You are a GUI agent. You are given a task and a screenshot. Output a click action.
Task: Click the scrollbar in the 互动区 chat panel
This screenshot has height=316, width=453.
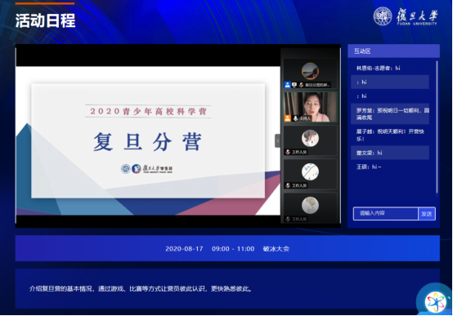[437, 127]
